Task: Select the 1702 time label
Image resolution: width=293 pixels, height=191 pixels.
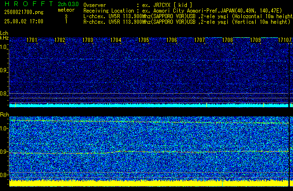Action: [x=60, y=40]
